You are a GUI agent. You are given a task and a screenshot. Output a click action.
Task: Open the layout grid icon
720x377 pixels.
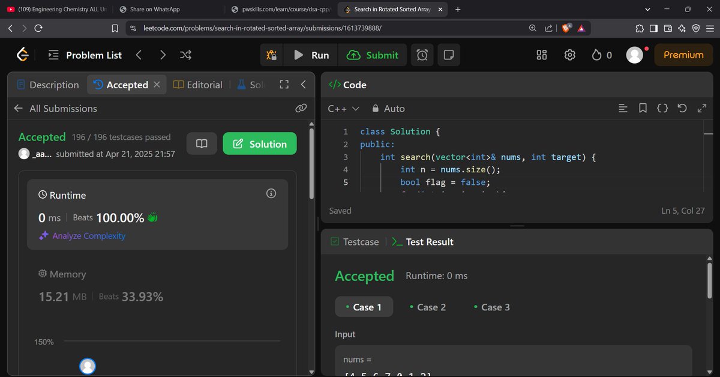pos(541,55)
